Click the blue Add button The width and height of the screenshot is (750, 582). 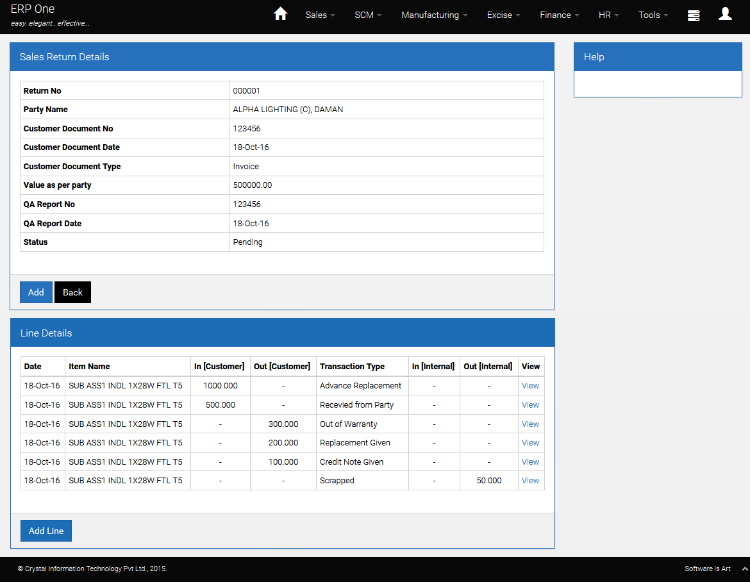point(36,292)
